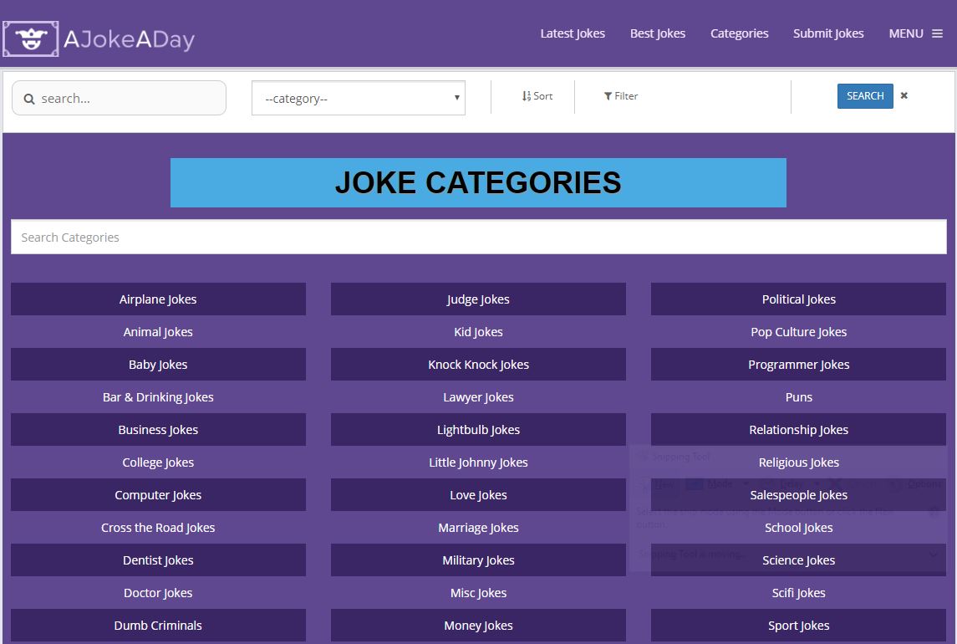Open the --category-- dropdown

358,97
